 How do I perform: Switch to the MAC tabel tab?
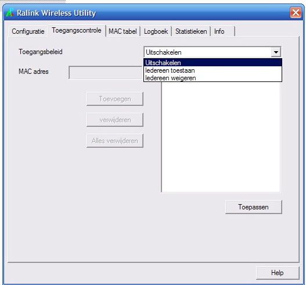[x=123, y=31]
